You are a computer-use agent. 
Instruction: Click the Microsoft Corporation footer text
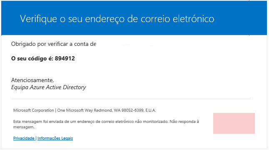(x=34, y=110)
